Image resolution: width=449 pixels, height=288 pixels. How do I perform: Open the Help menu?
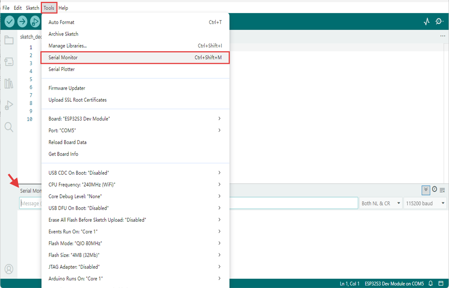tap(63, 8)
